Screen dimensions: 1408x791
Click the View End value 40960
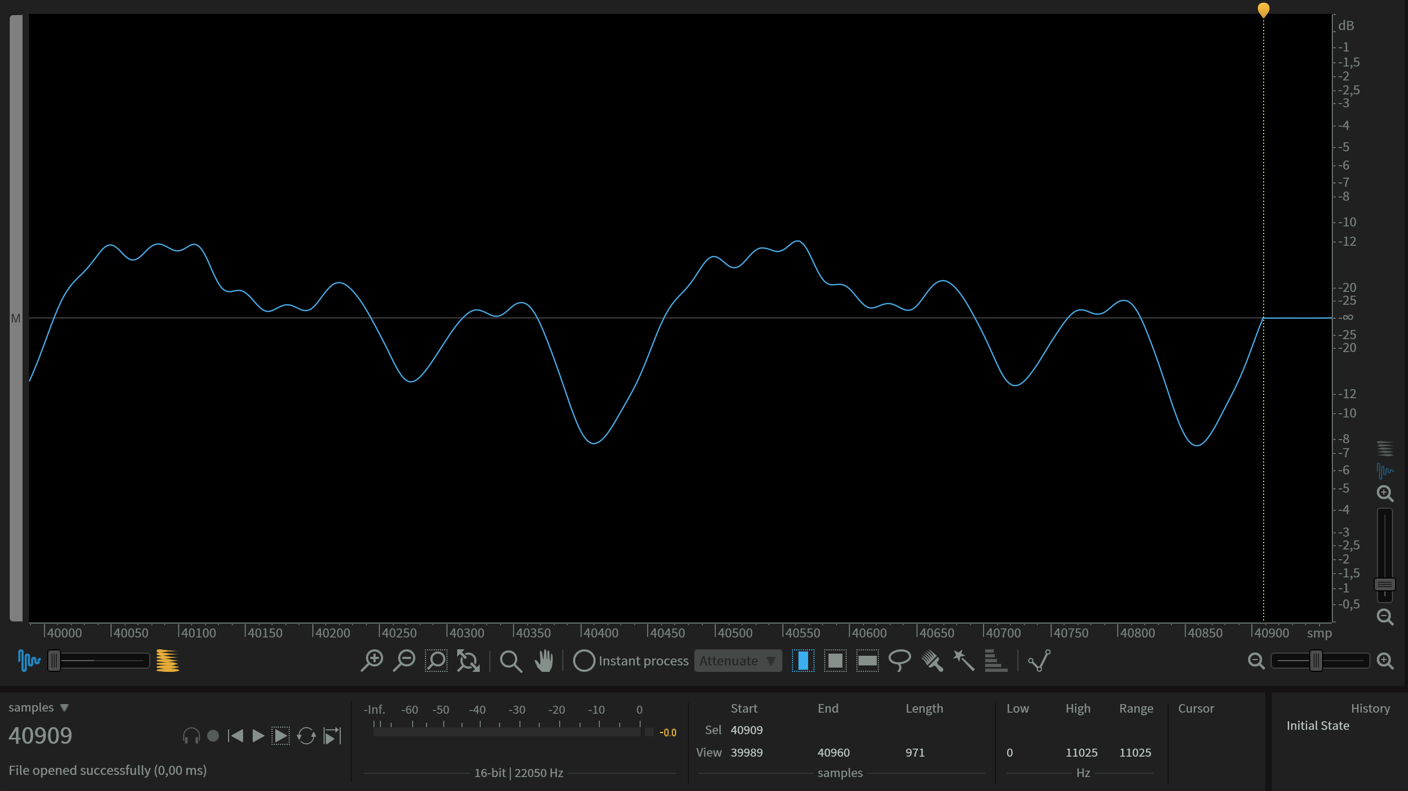point(833,753)
